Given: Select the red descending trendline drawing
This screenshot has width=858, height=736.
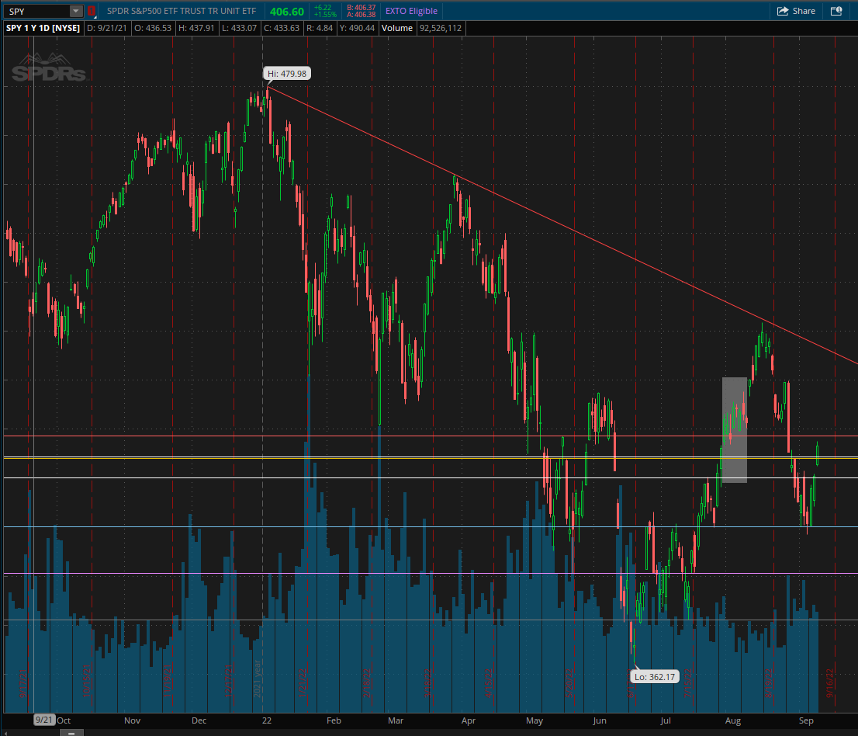Looking at the screenshot, I should (562, 224).
